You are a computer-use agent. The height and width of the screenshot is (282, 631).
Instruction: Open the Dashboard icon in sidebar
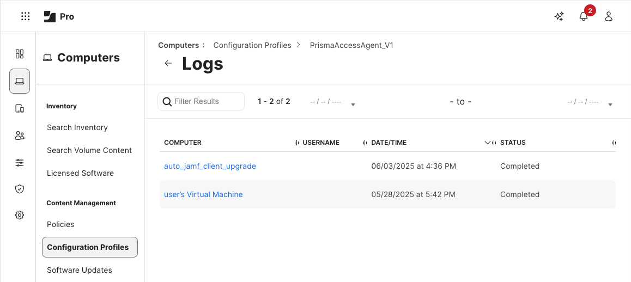20,53
